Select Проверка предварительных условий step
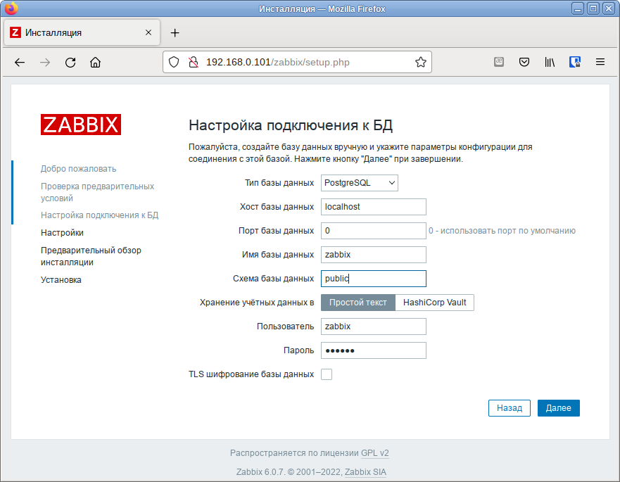 (x=97, y=192)
